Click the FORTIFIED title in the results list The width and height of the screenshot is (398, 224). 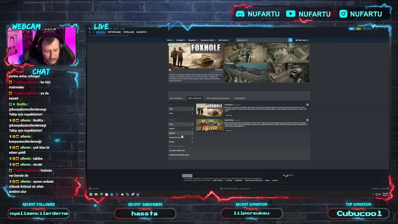[229, 120]
